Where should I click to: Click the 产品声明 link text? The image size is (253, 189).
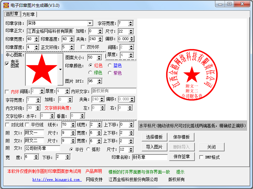[93, 171]
